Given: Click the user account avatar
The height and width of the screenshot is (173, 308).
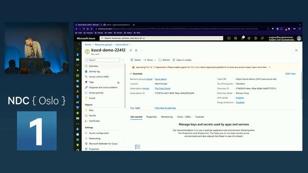Looking at the screenshot, I should tap(299, 38).
